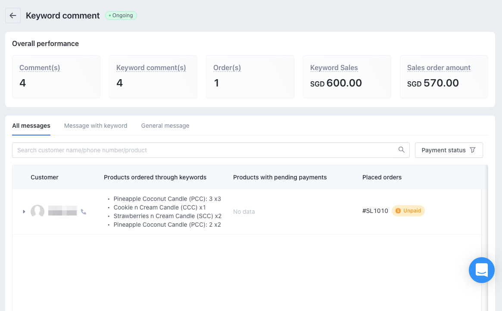This screenshot has width=502, height=311.
Task: Open order #SL1010
Action: coord(375,211)
